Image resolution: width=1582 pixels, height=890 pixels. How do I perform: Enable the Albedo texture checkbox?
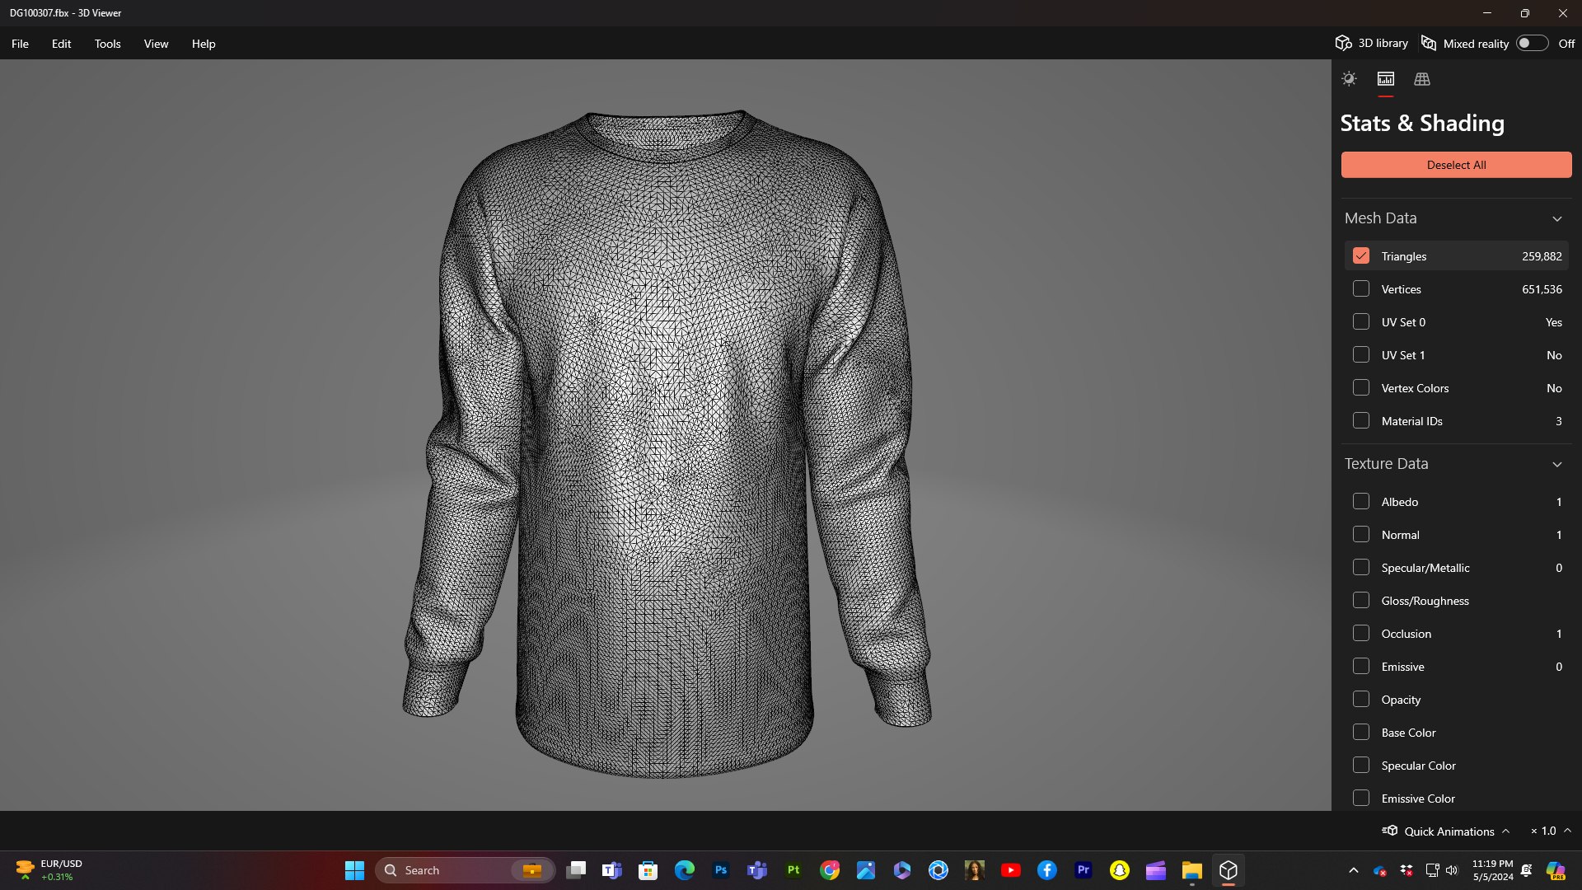point(1361,502)
